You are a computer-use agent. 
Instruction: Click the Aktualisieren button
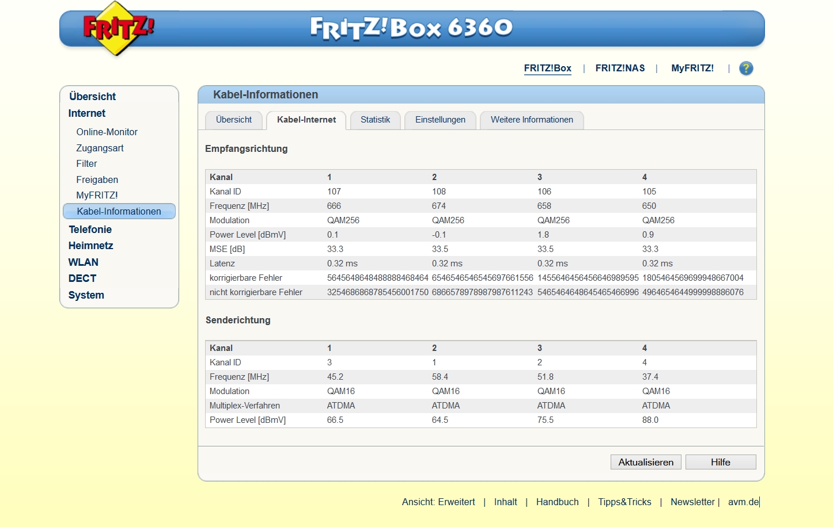(x=646, y=462)
